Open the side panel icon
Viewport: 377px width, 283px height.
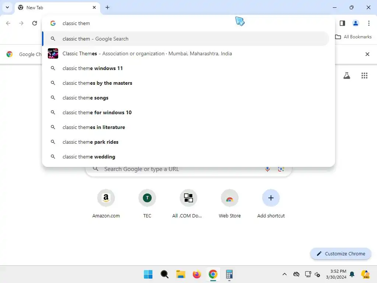[342, 23]
